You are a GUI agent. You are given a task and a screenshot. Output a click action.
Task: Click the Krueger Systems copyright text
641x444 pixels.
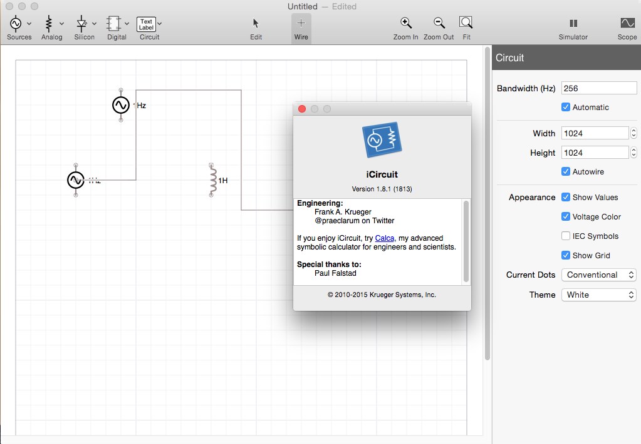pos(382,295)
